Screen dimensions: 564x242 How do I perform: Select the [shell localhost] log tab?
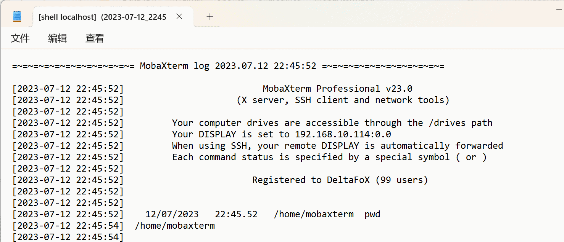pyautogui.click(x=102, y=17)
